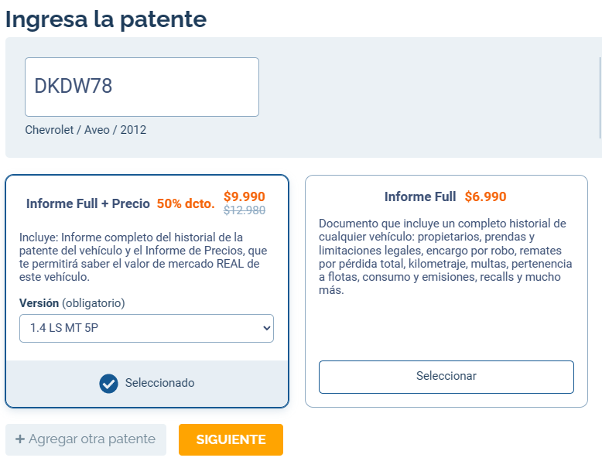602x468 pixels.
Task: Click Agregar otra patente button
Action: tap(86, 439)
